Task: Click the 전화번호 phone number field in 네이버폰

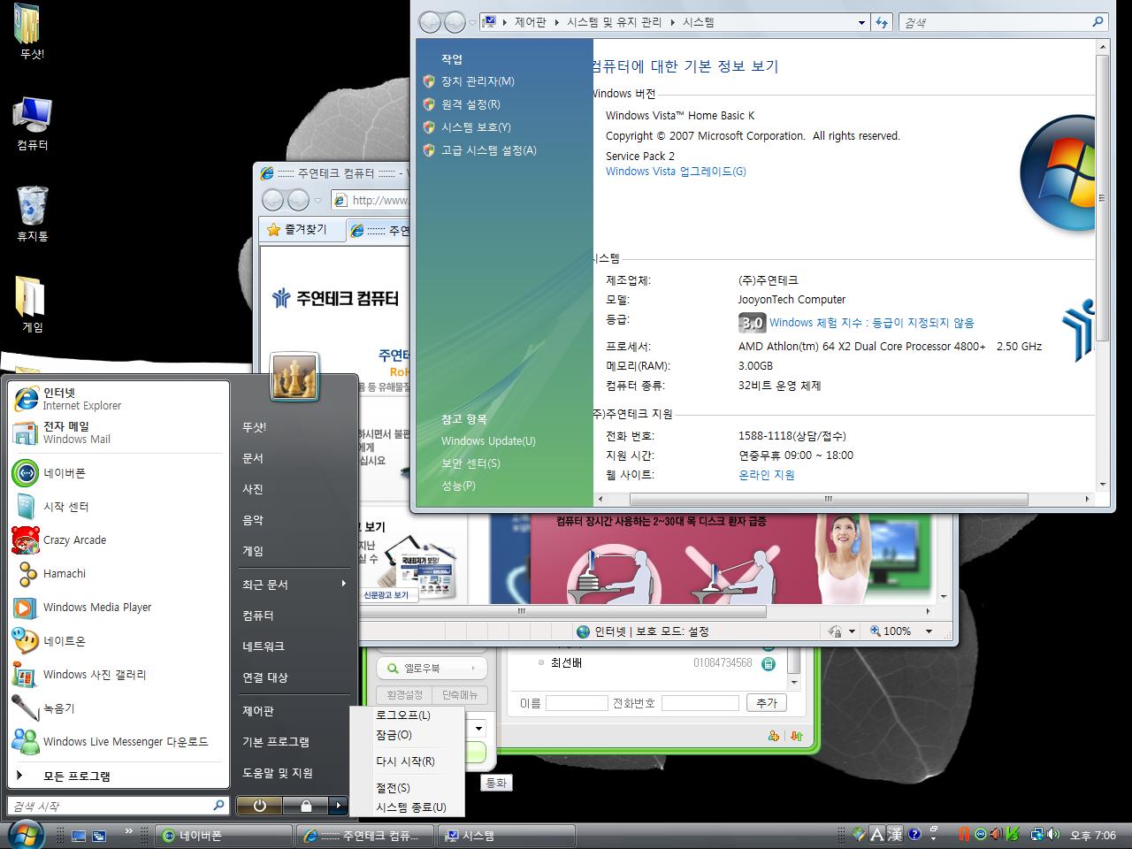Action: 700,703
